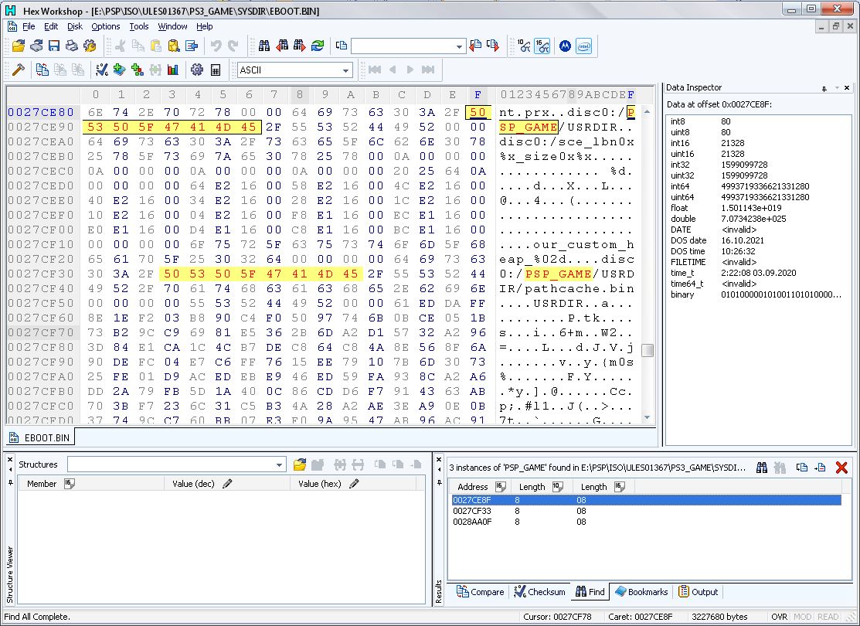Switch to the Compare results tab
The height and width of the screenshot is (626, 860).
pos(480,592)
